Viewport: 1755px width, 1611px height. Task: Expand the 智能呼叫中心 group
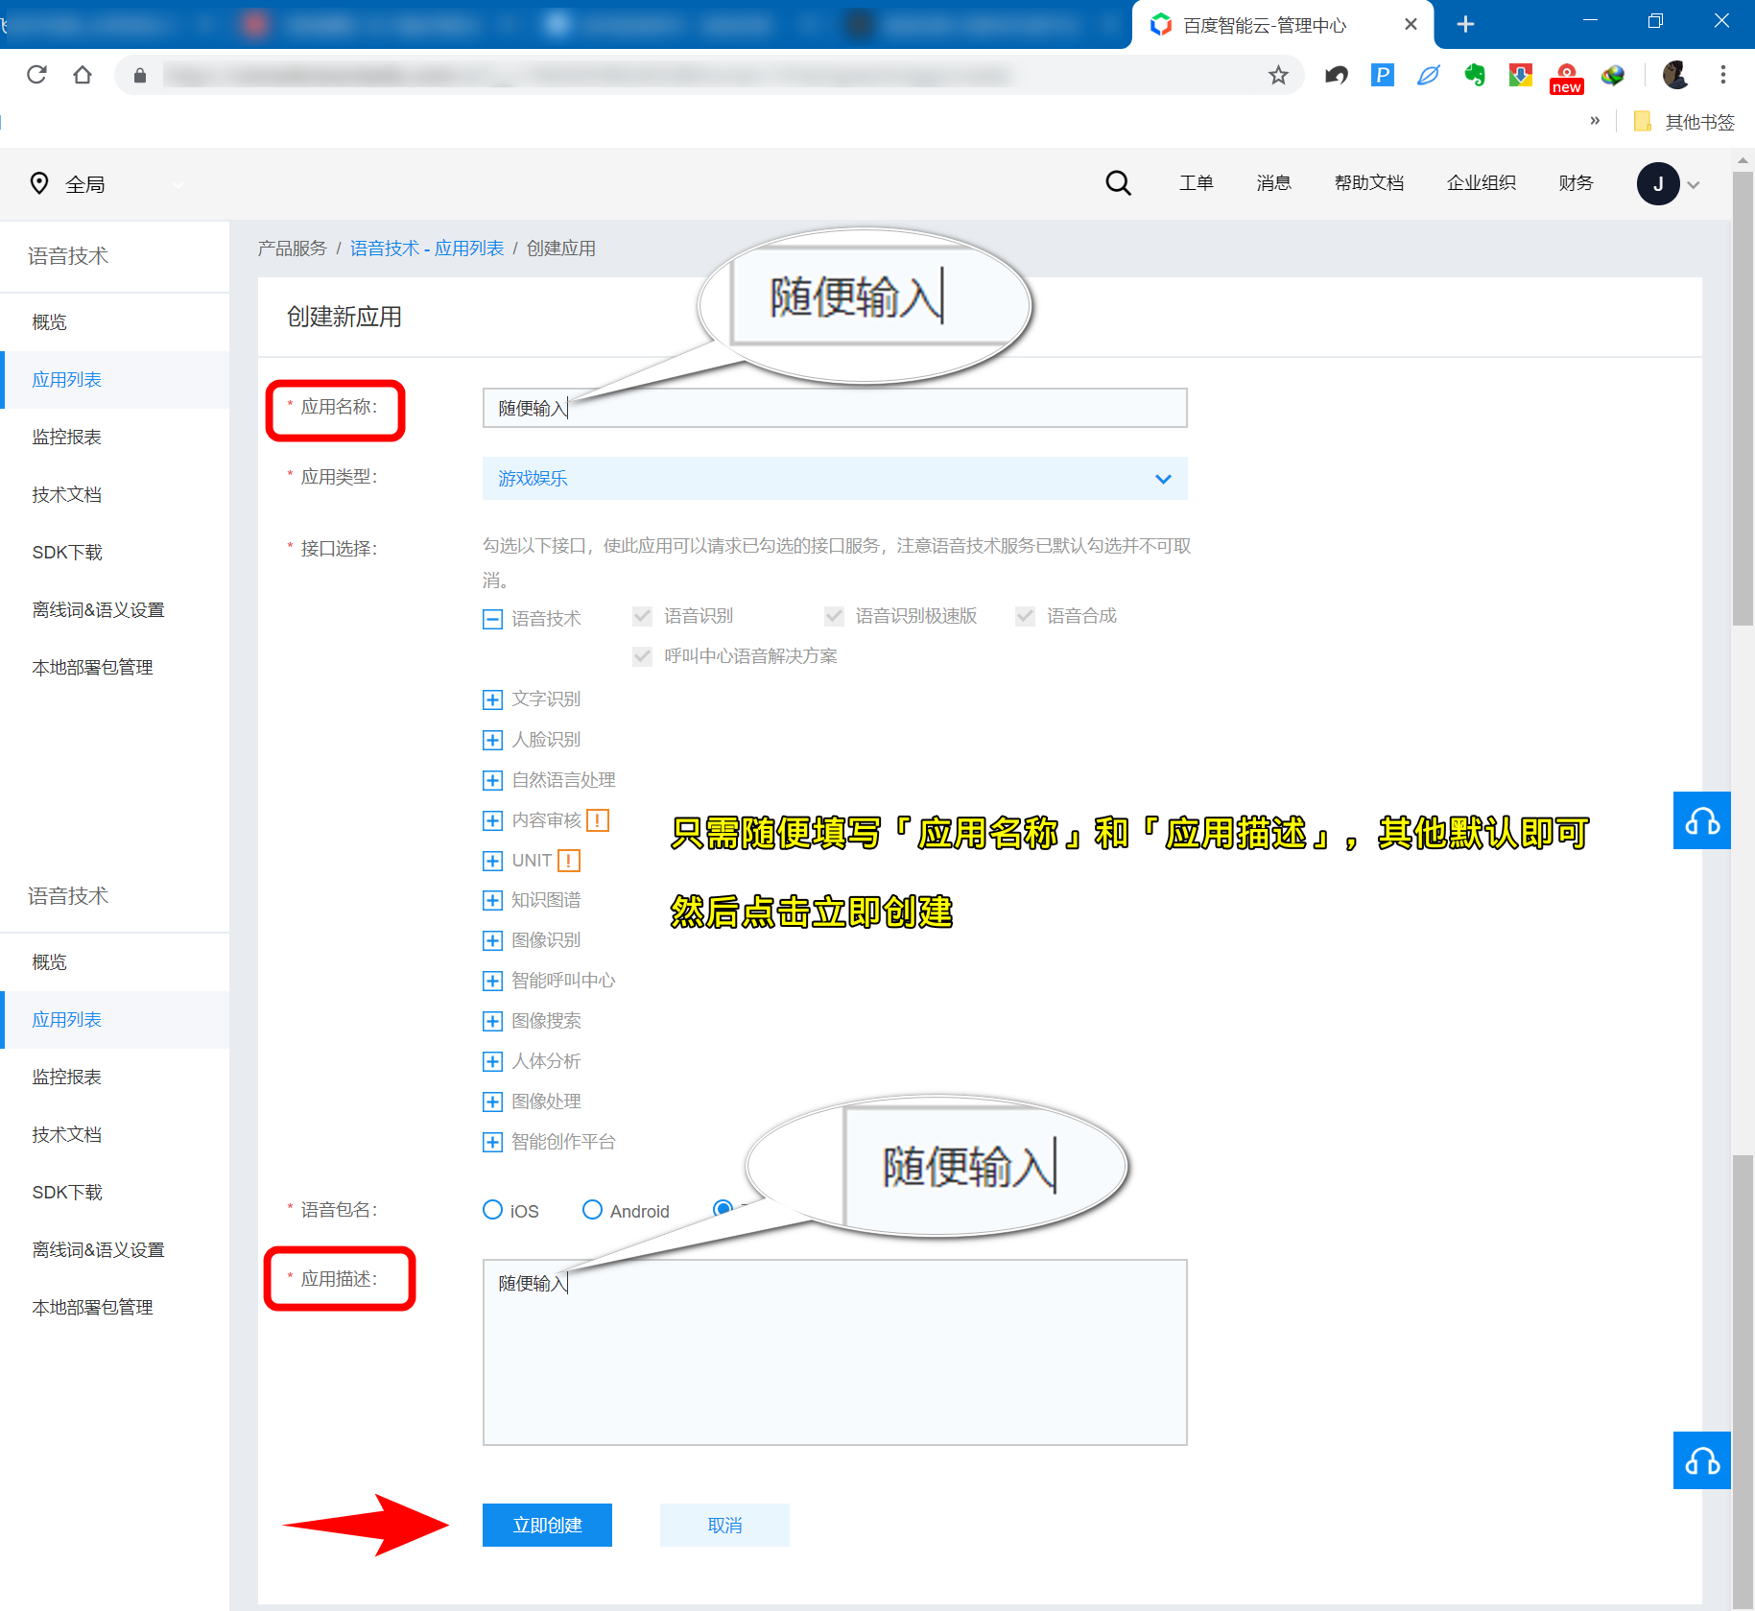pos(492,981)
